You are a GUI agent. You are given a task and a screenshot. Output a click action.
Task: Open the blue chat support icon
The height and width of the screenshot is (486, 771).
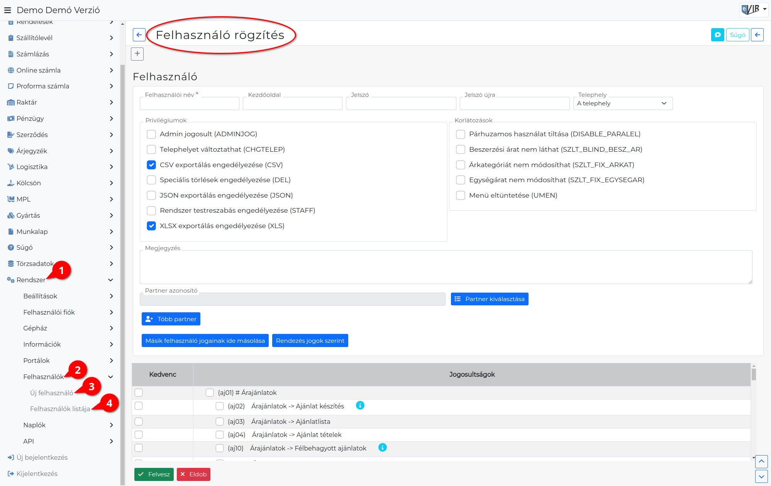coord(717,35)
